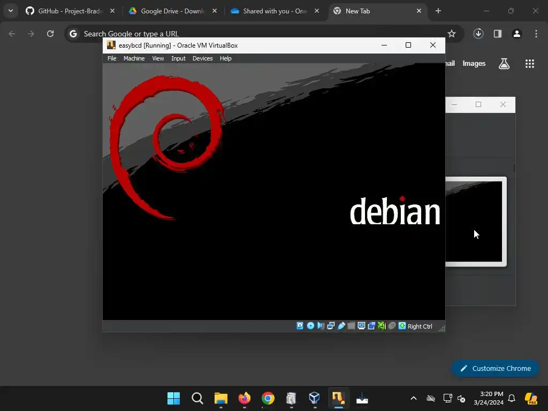Open the Chrome profile icon

[517, 34]
